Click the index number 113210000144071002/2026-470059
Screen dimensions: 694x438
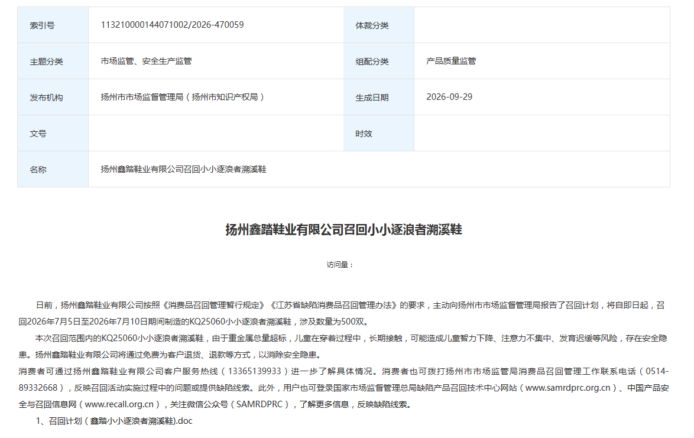[x=172, y=25]
